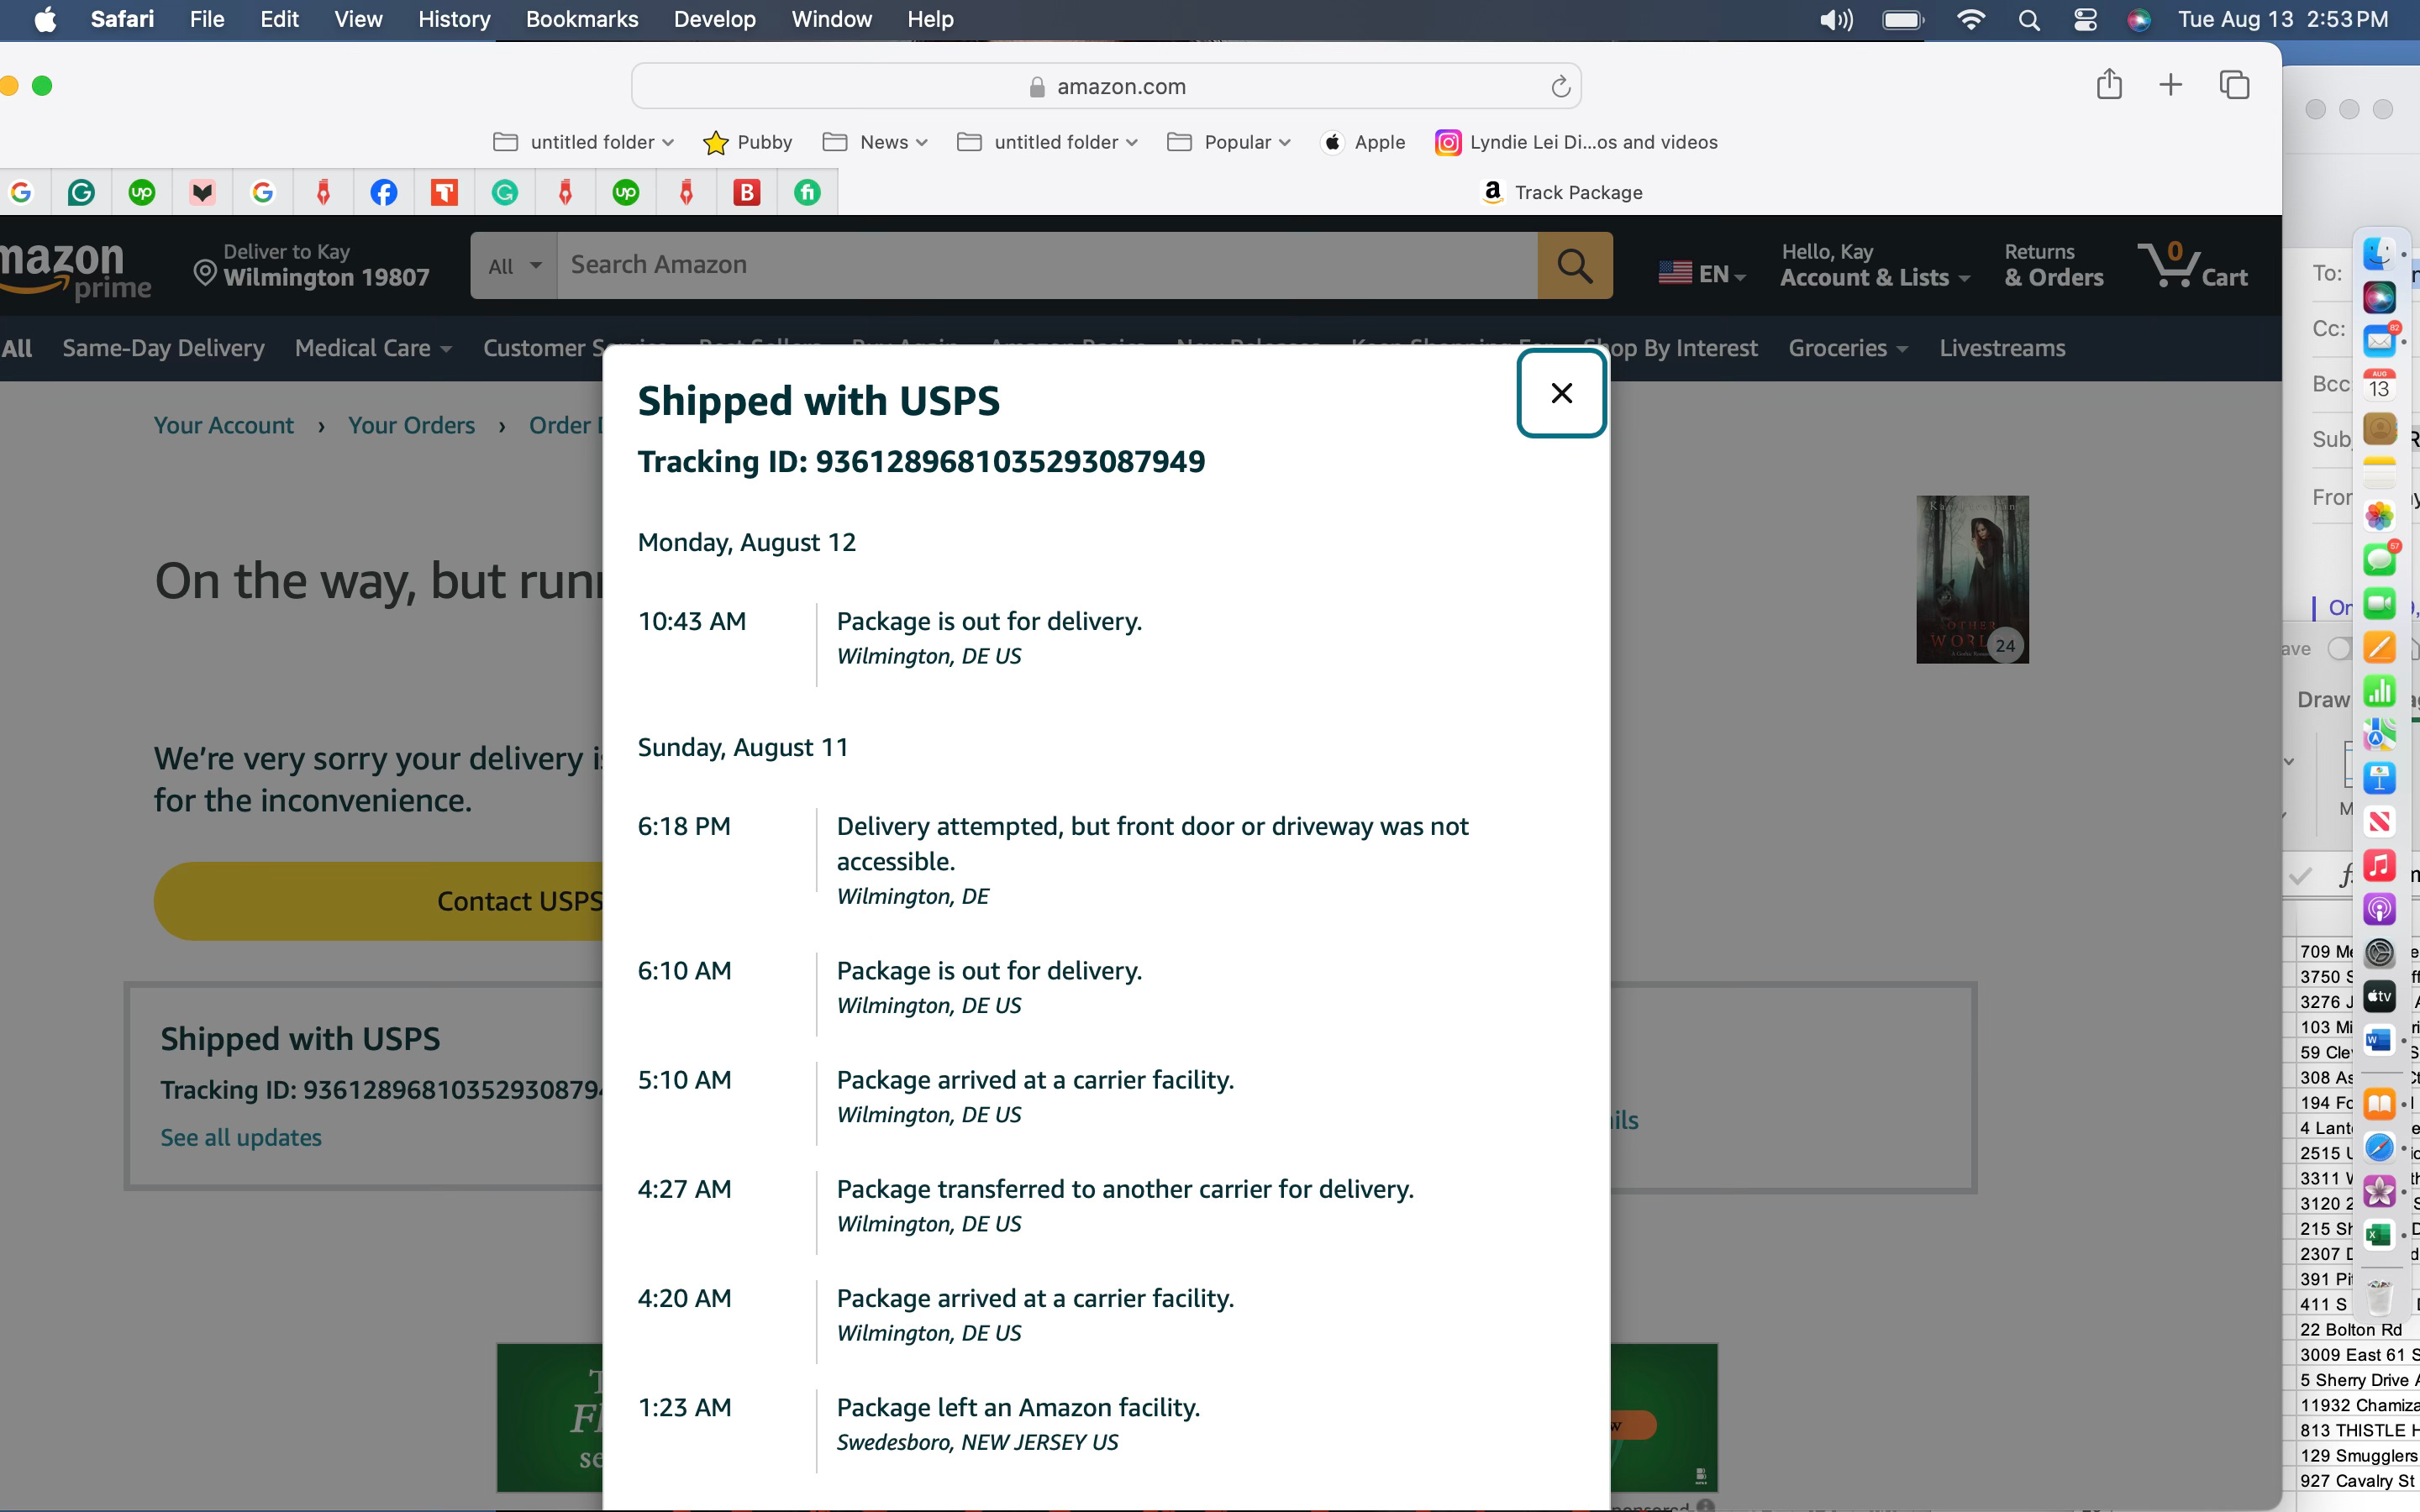Screen dimensions: 2420x1512
Task: Open Microsoft Word in the Dock
Action: coord(2379,1041)
